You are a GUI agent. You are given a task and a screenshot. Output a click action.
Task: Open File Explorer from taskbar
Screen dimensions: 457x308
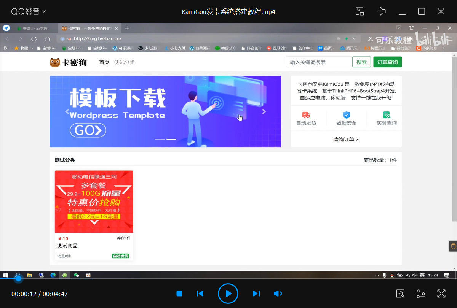coord(29,275)
